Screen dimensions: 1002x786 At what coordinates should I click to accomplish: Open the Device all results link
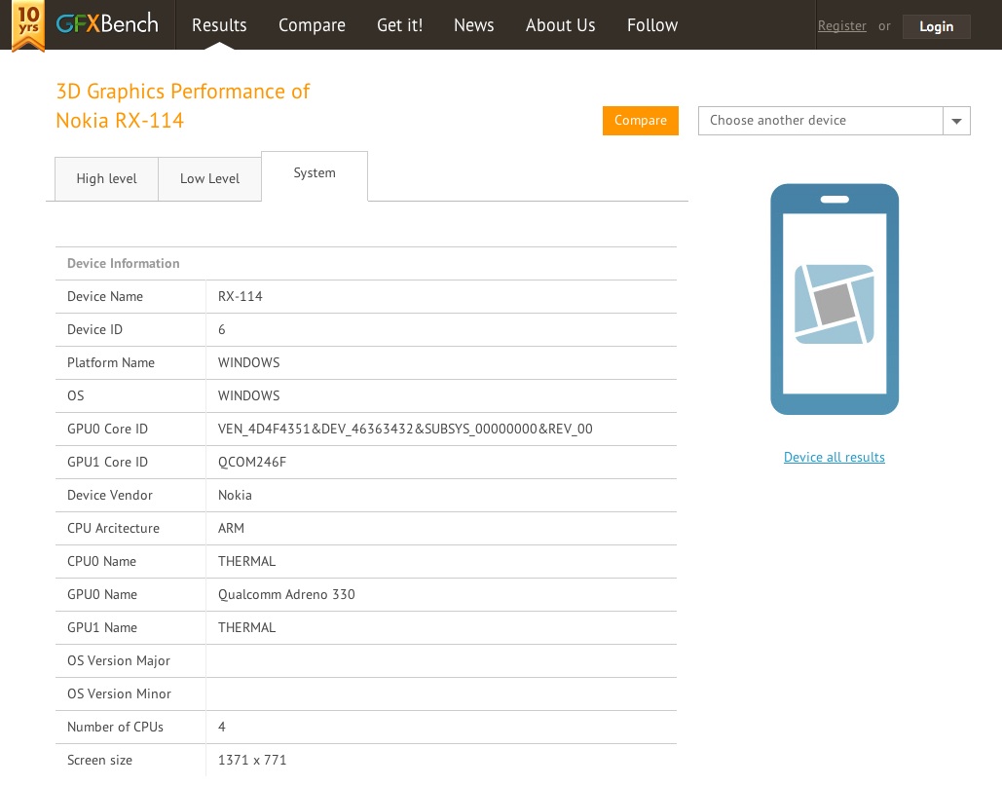click(834, 458)
